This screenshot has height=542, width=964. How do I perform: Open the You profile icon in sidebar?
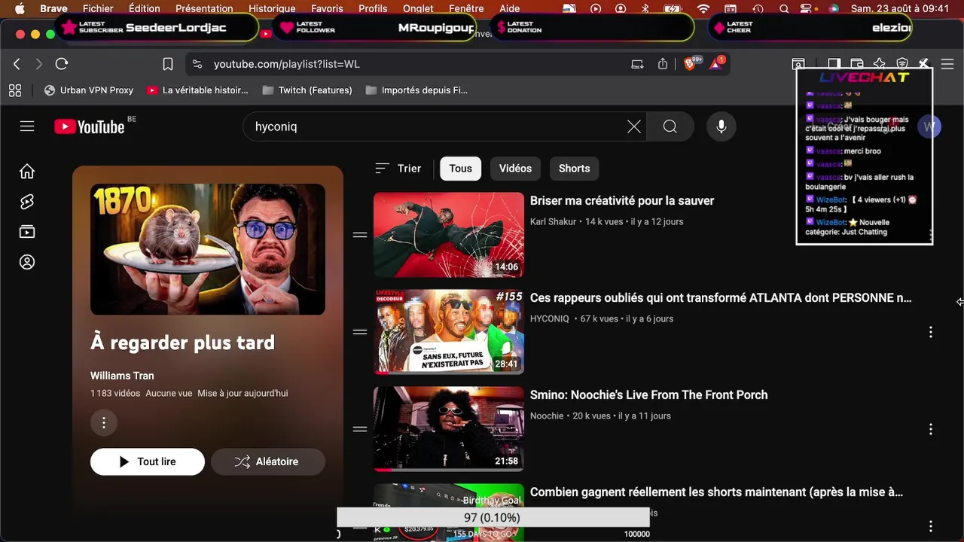click(27, 262)
